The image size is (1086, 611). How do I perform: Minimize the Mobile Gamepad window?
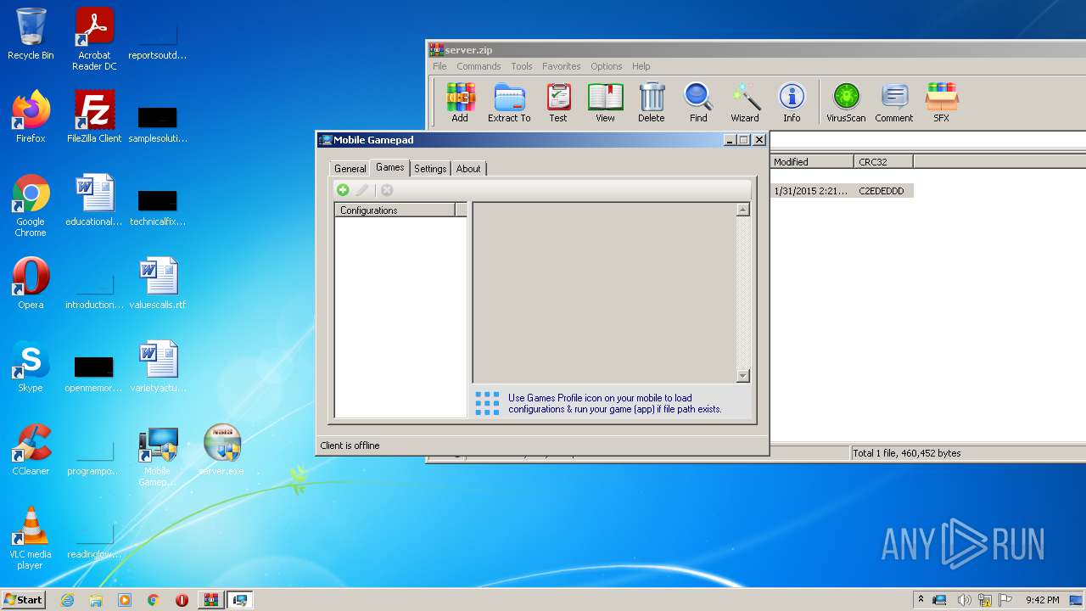click(x=730, y=140)
